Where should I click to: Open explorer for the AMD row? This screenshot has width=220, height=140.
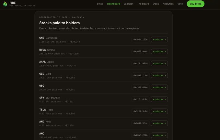159,123
